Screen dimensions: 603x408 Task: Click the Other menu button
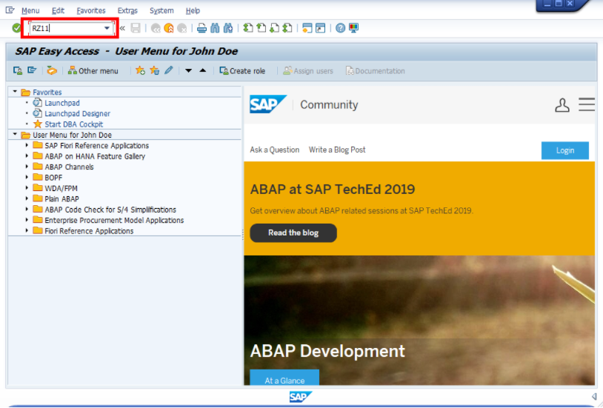pos(93,71)
